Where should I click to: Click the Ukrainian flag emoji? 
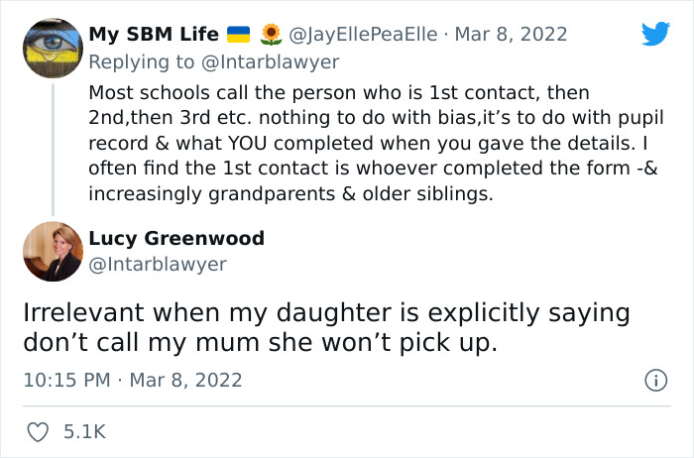coord(239,35)
